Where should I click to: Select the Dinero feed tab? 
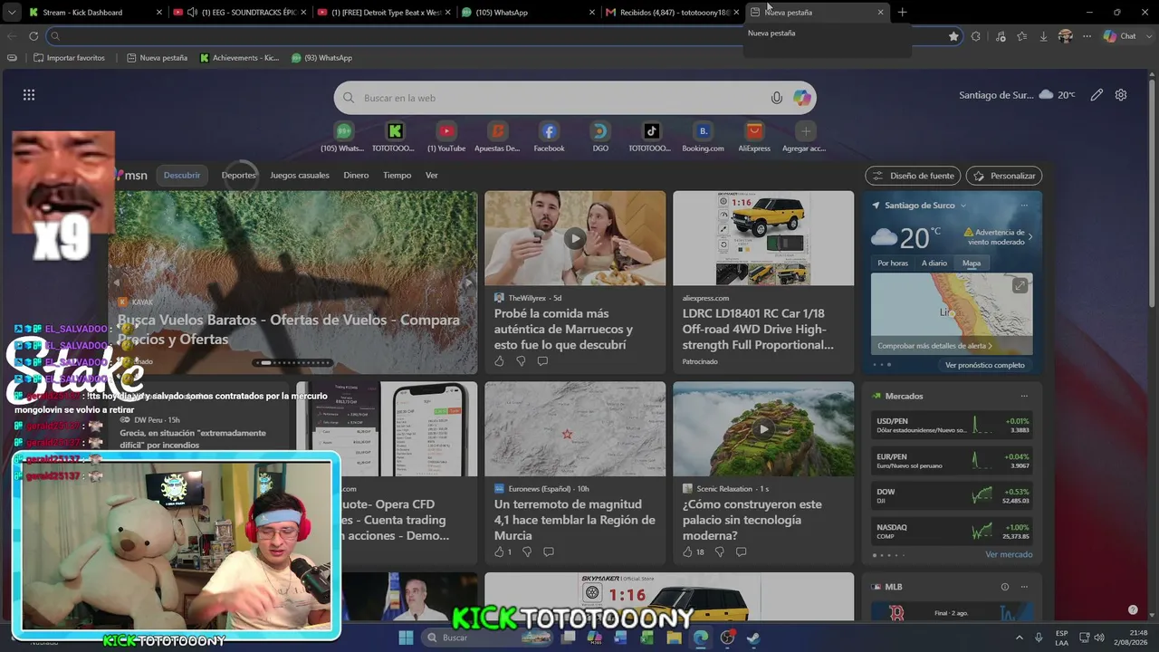(356, 176)
